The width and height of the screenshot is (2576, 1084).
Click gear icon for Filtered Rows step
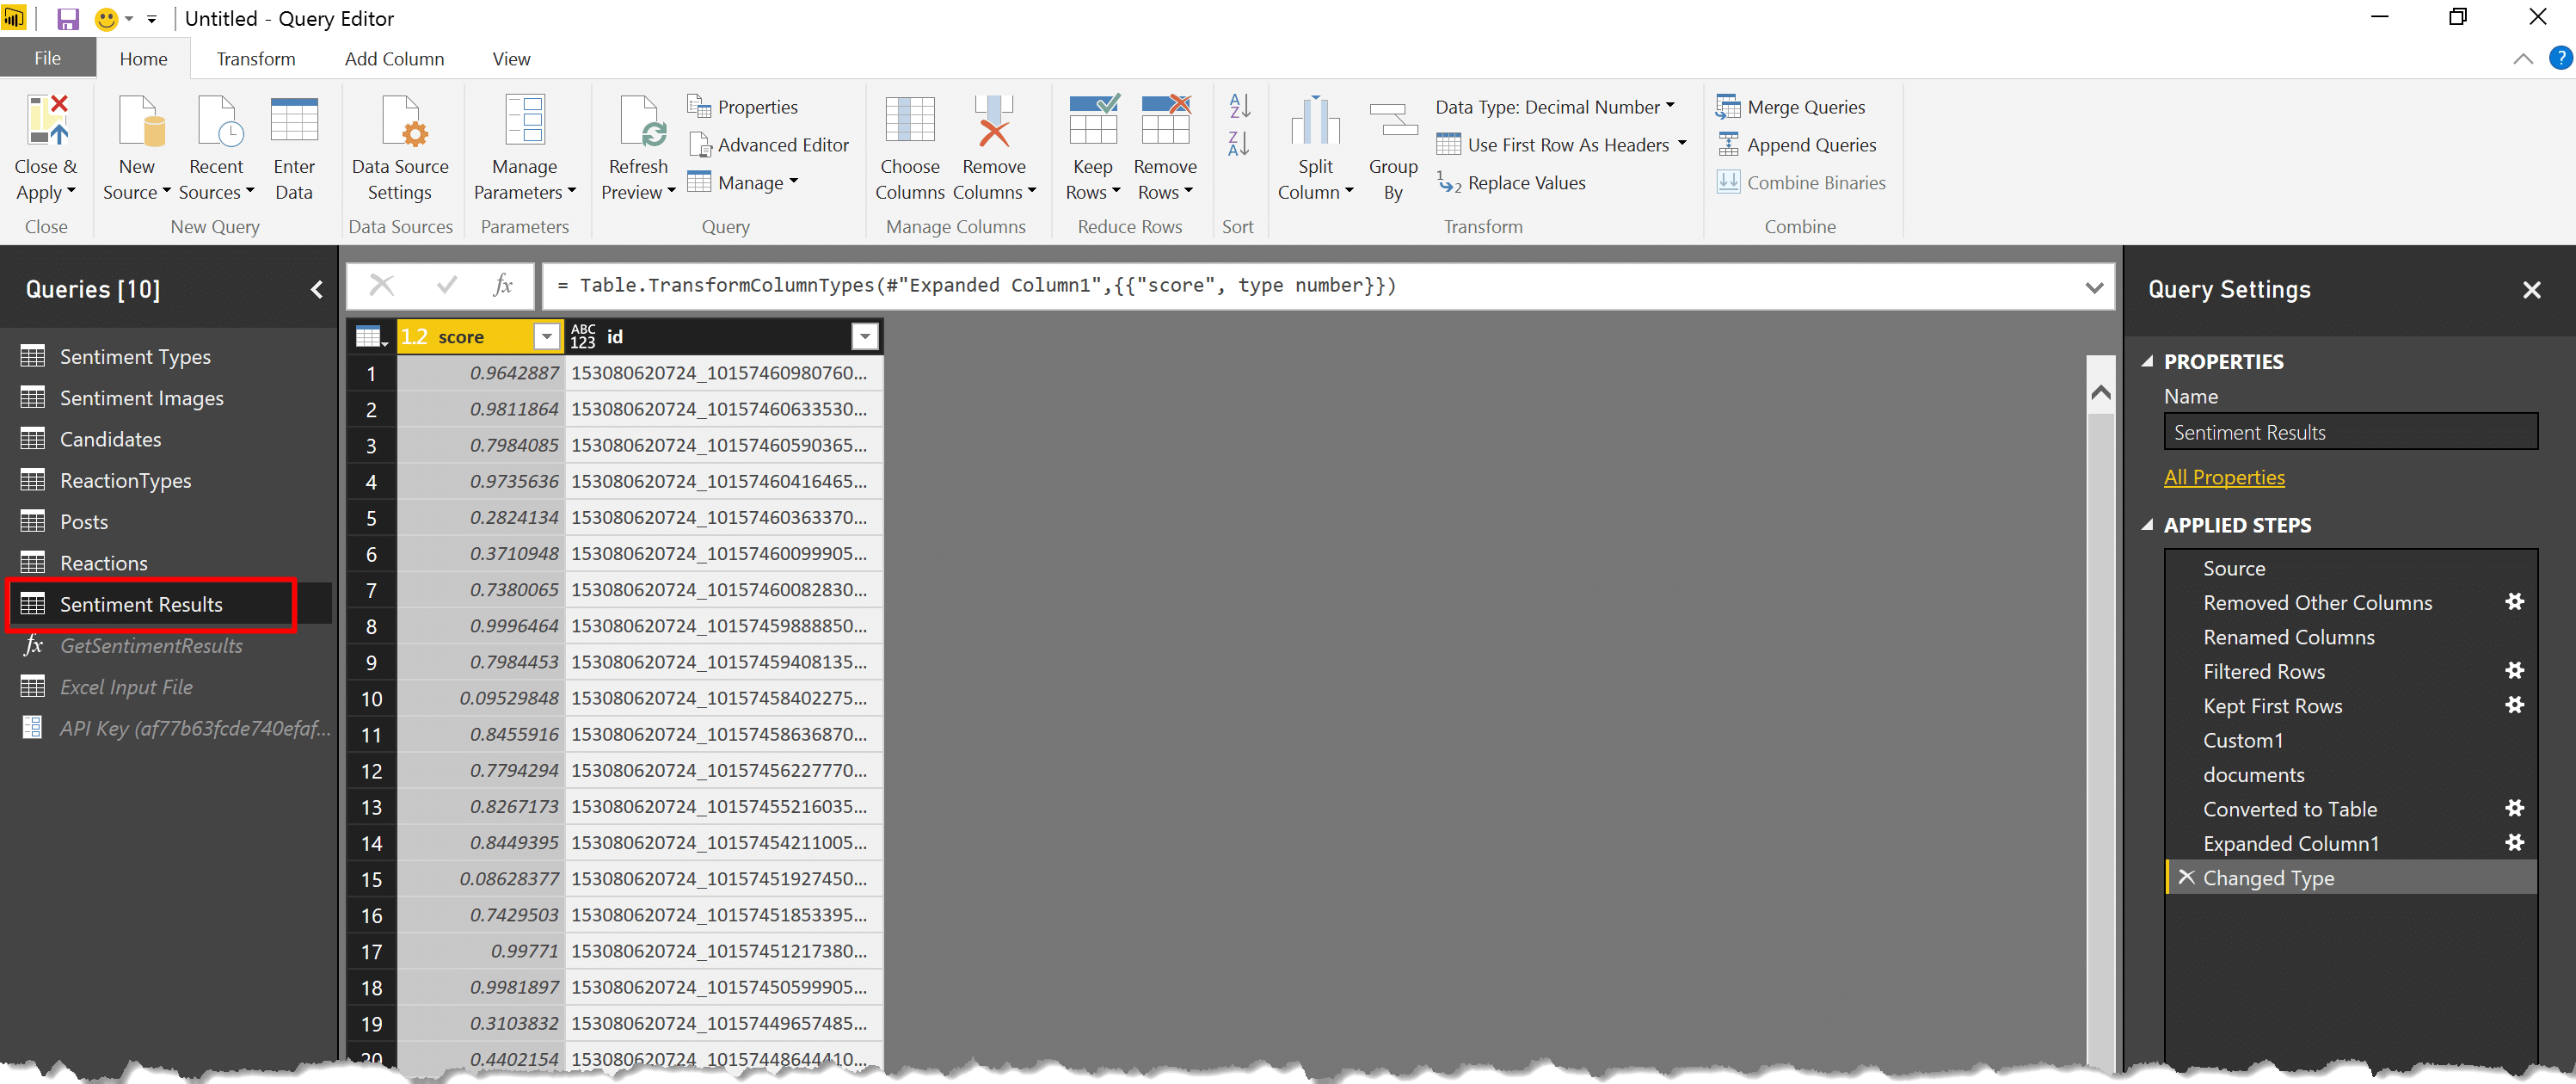[2514, 671]
